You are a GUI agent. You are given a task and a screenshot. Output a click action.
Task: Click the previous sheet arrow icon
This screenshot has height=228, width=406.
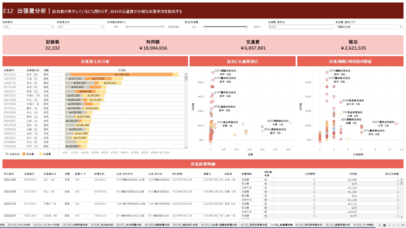(x=389, y=225)
